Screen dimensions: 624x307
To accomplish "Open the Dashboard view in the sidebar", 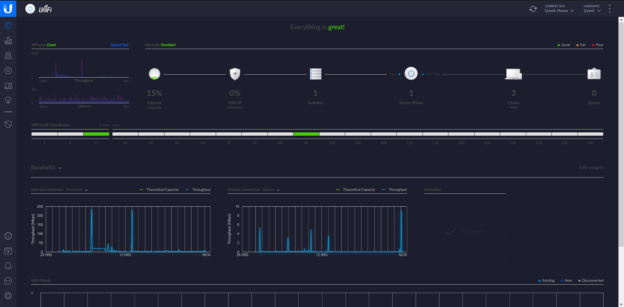I will coord(8,25).
